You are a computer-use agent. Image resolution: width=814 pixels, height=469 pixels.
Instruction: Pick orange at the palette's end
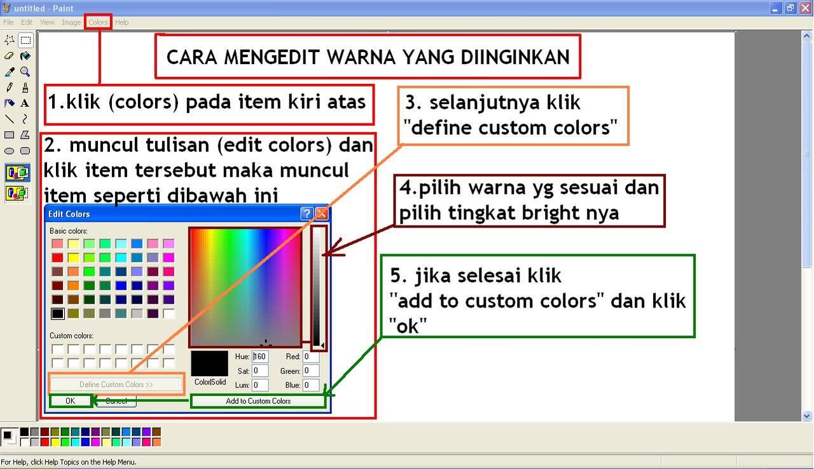pyautogui.click(x=156, y=442)
